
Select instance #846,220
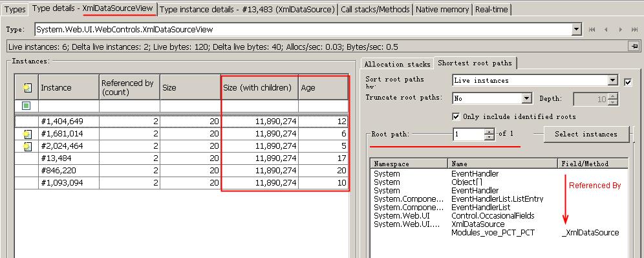[x=182, y=171]
